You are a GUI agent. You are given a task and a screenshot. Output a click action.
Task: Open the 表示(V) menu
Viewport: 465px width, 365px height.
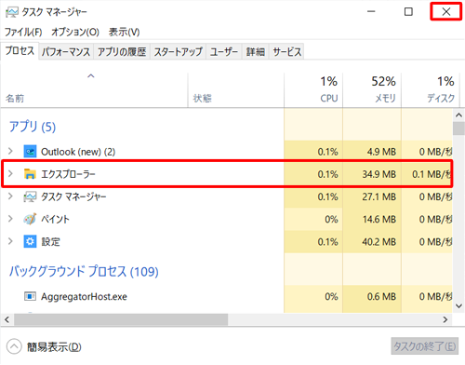pos(124,32)
